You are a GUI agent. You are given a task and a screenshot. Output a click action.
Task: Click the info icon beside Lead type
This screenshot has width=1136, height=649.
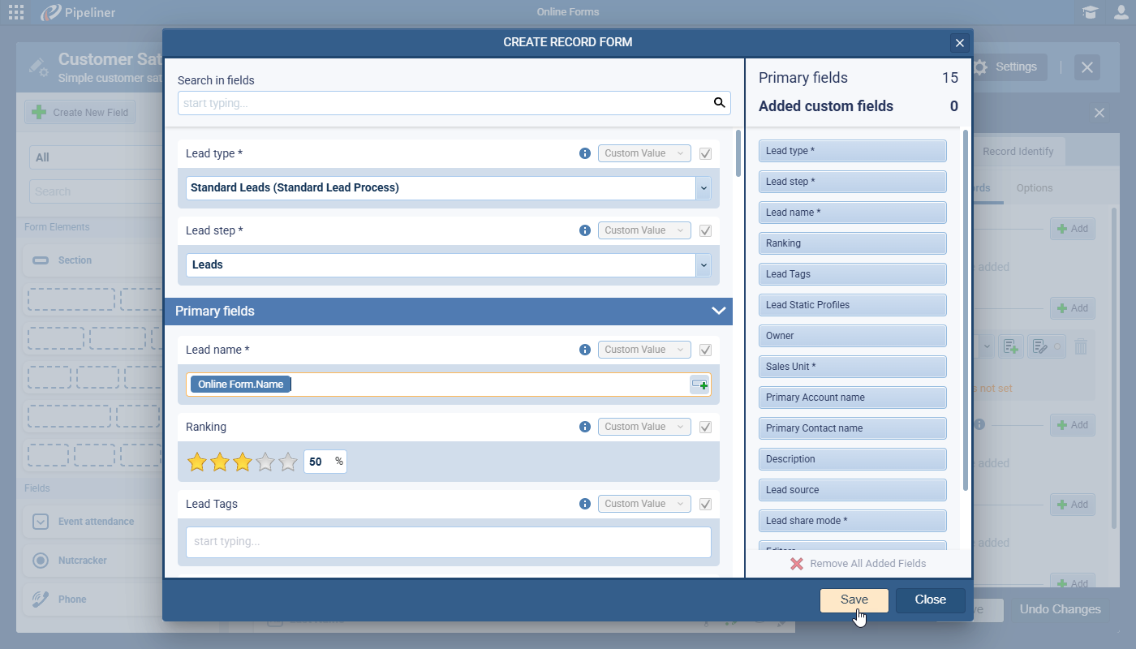pyautogui.click(x=585, y=153)
